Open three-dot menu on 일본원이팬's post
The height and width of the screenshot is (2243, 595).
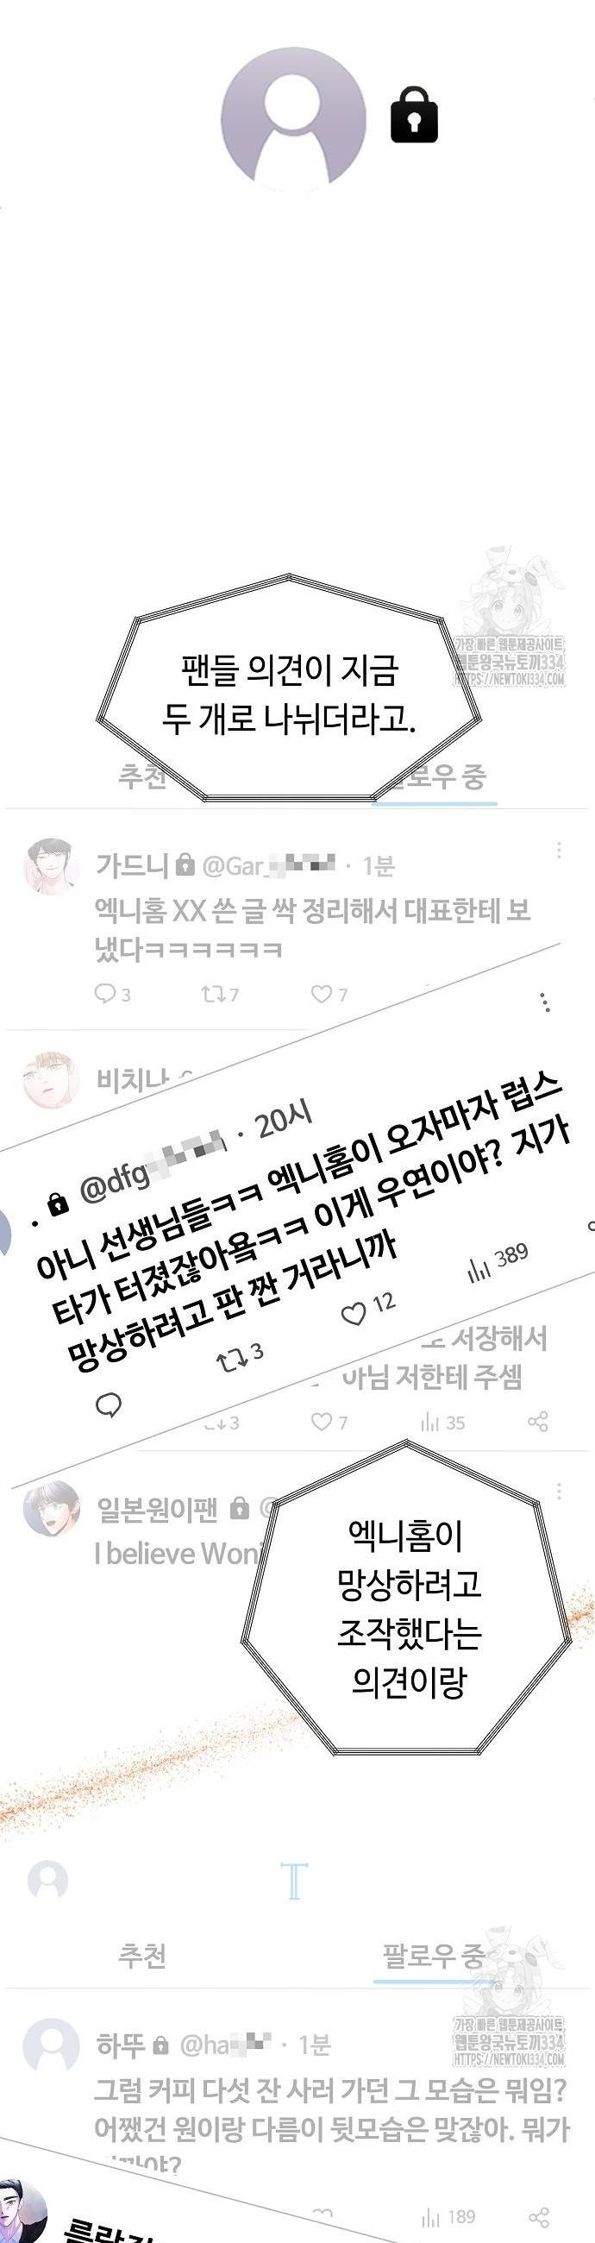(559, 1492)
